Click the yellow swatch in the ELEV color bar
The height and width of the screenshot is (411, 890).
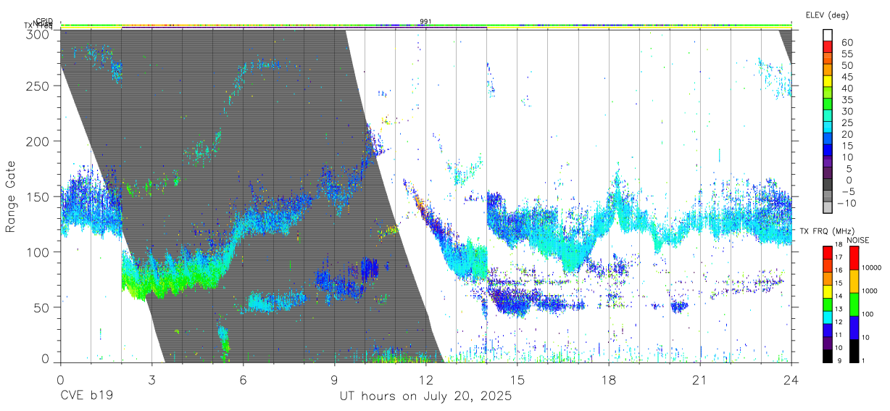828,80
